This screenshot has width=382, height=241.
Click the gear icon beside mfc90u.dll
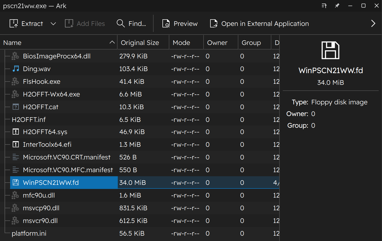[15, 195]
